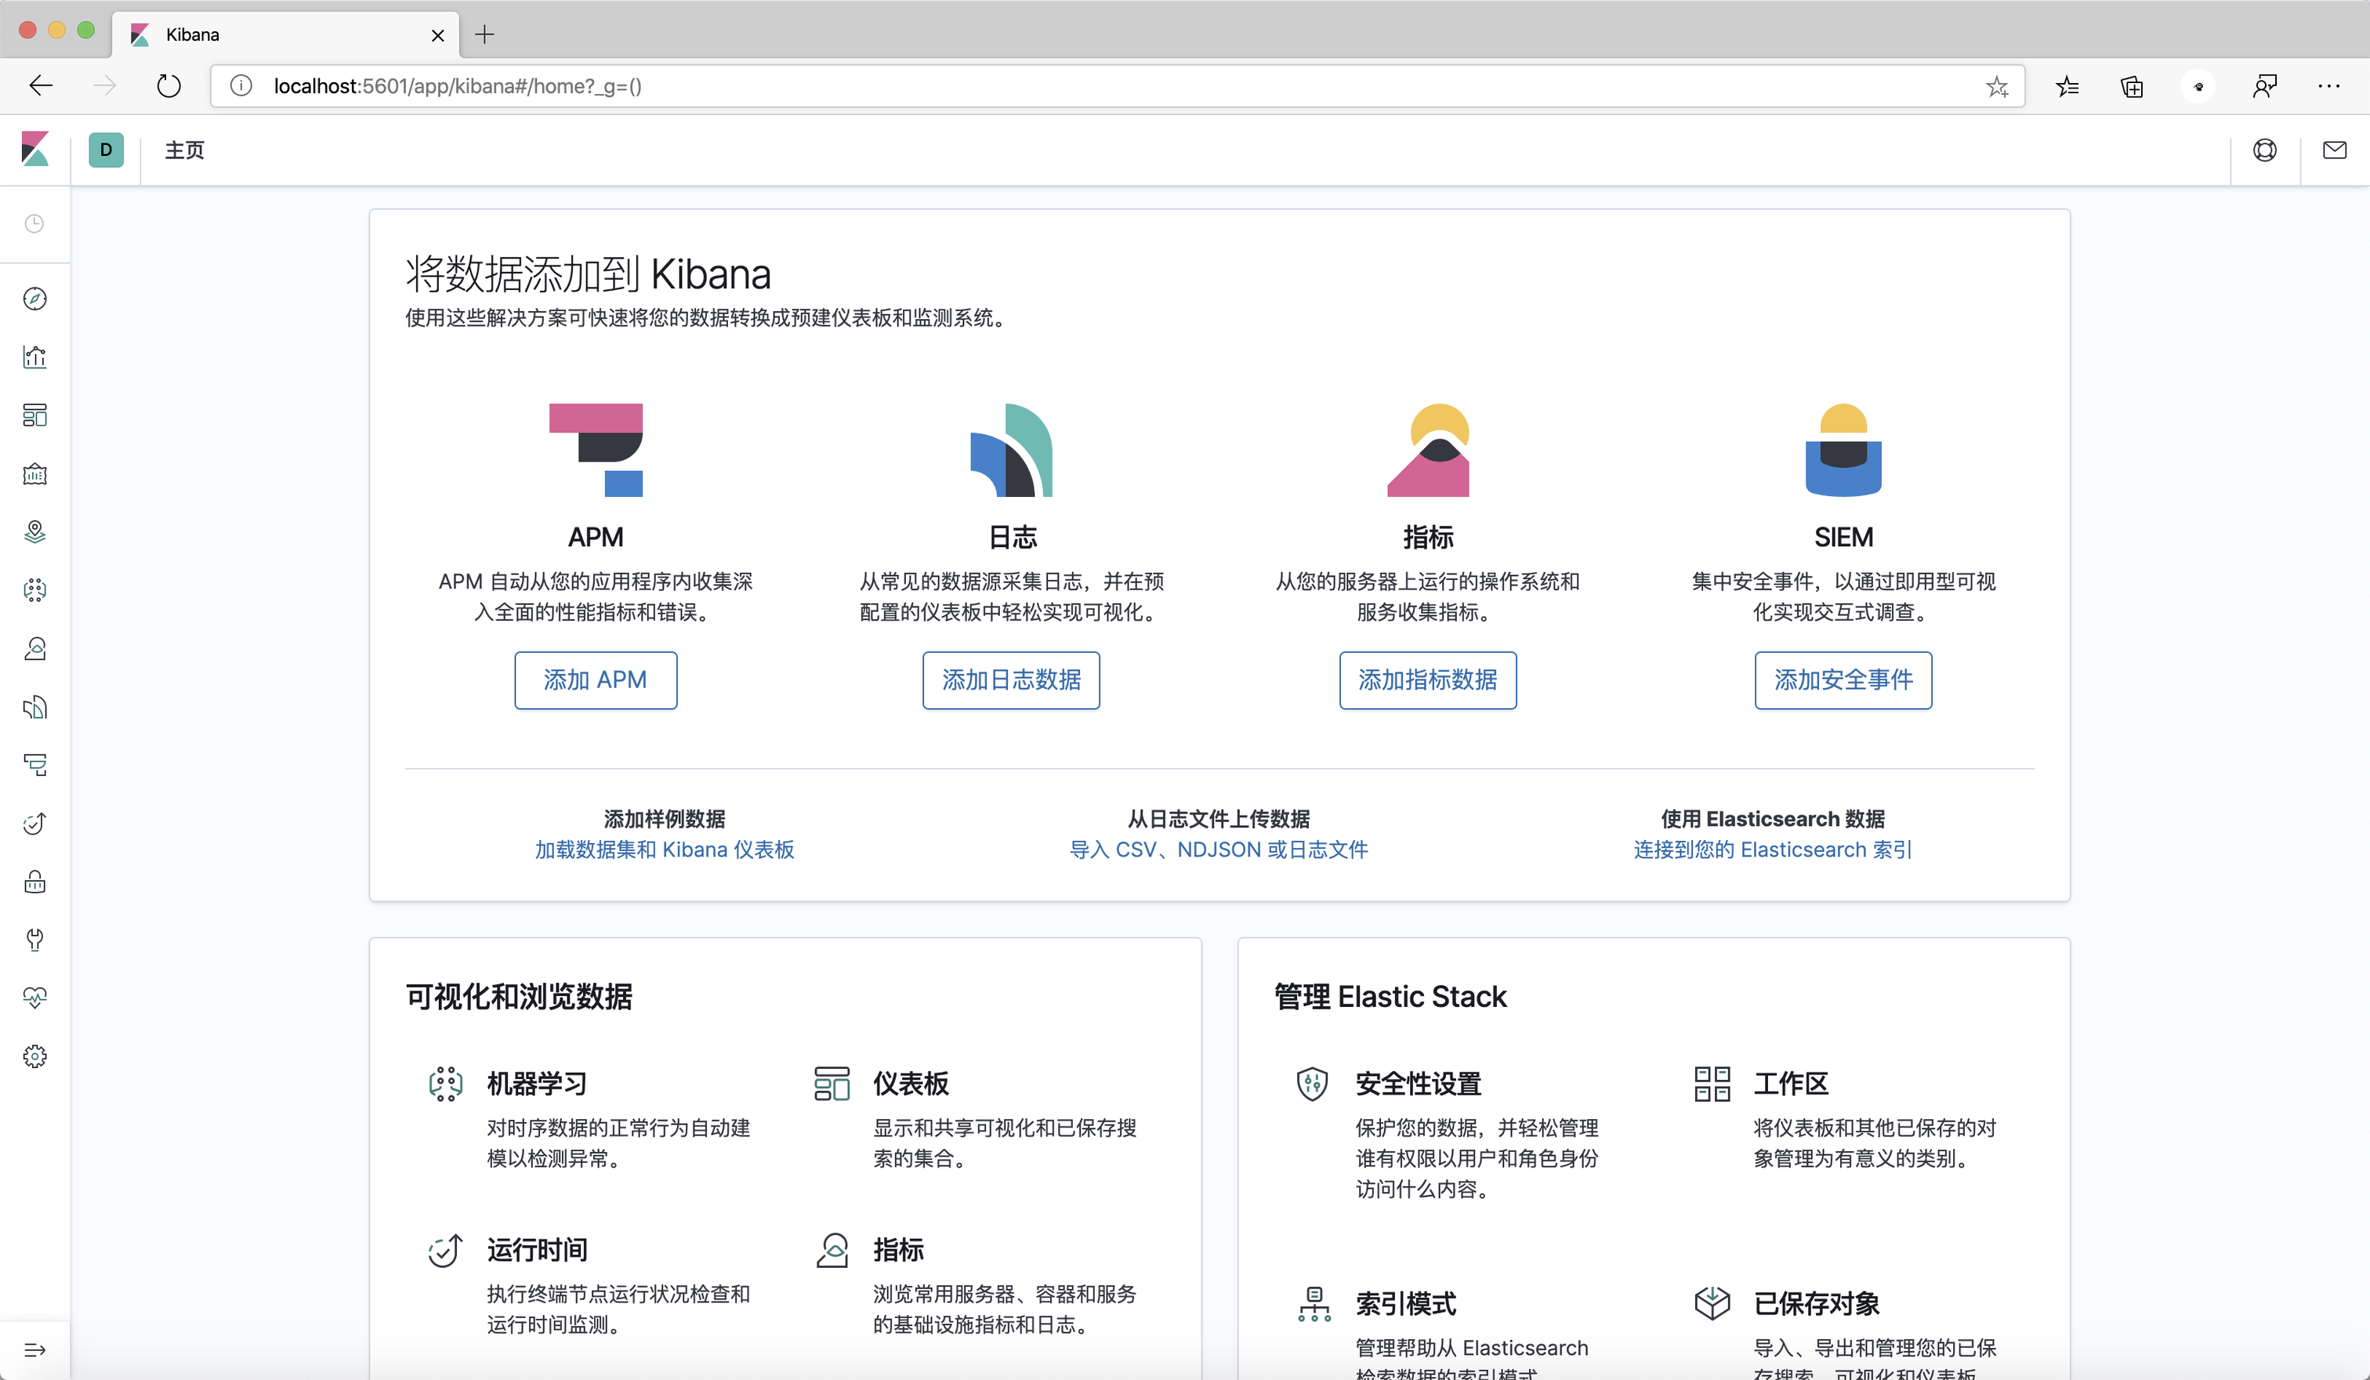Viewport: 2370px width, 1380px height.
Task: Open 导入 CSV、NDJSON 或日志文件 link
Action: pyautogui.click(x=1219, y=849)
